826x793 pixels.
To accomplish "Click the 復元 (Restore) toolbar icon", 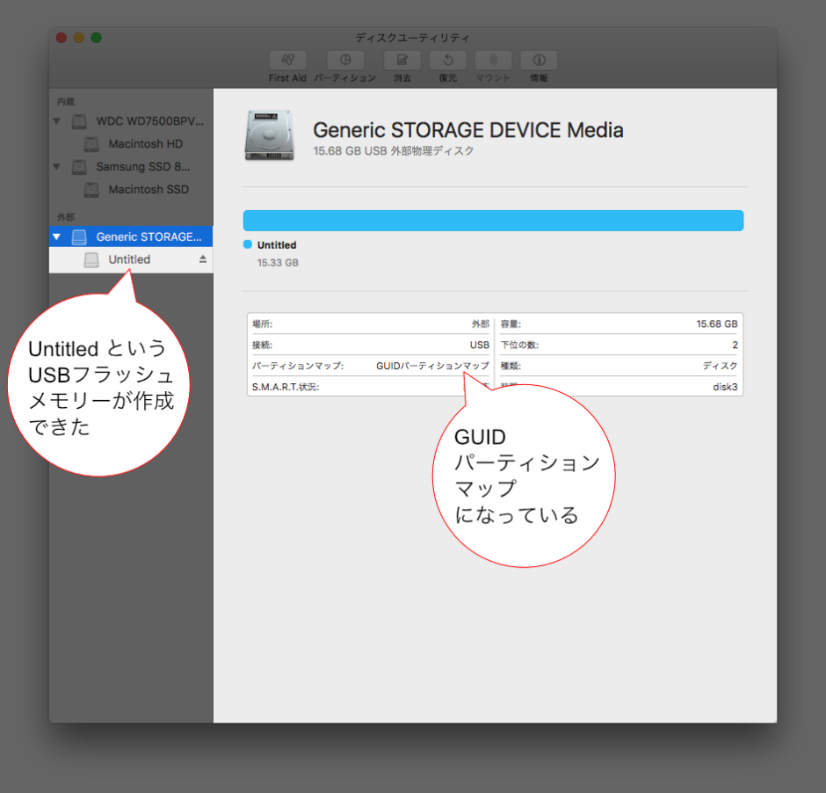I will (447, 60).
